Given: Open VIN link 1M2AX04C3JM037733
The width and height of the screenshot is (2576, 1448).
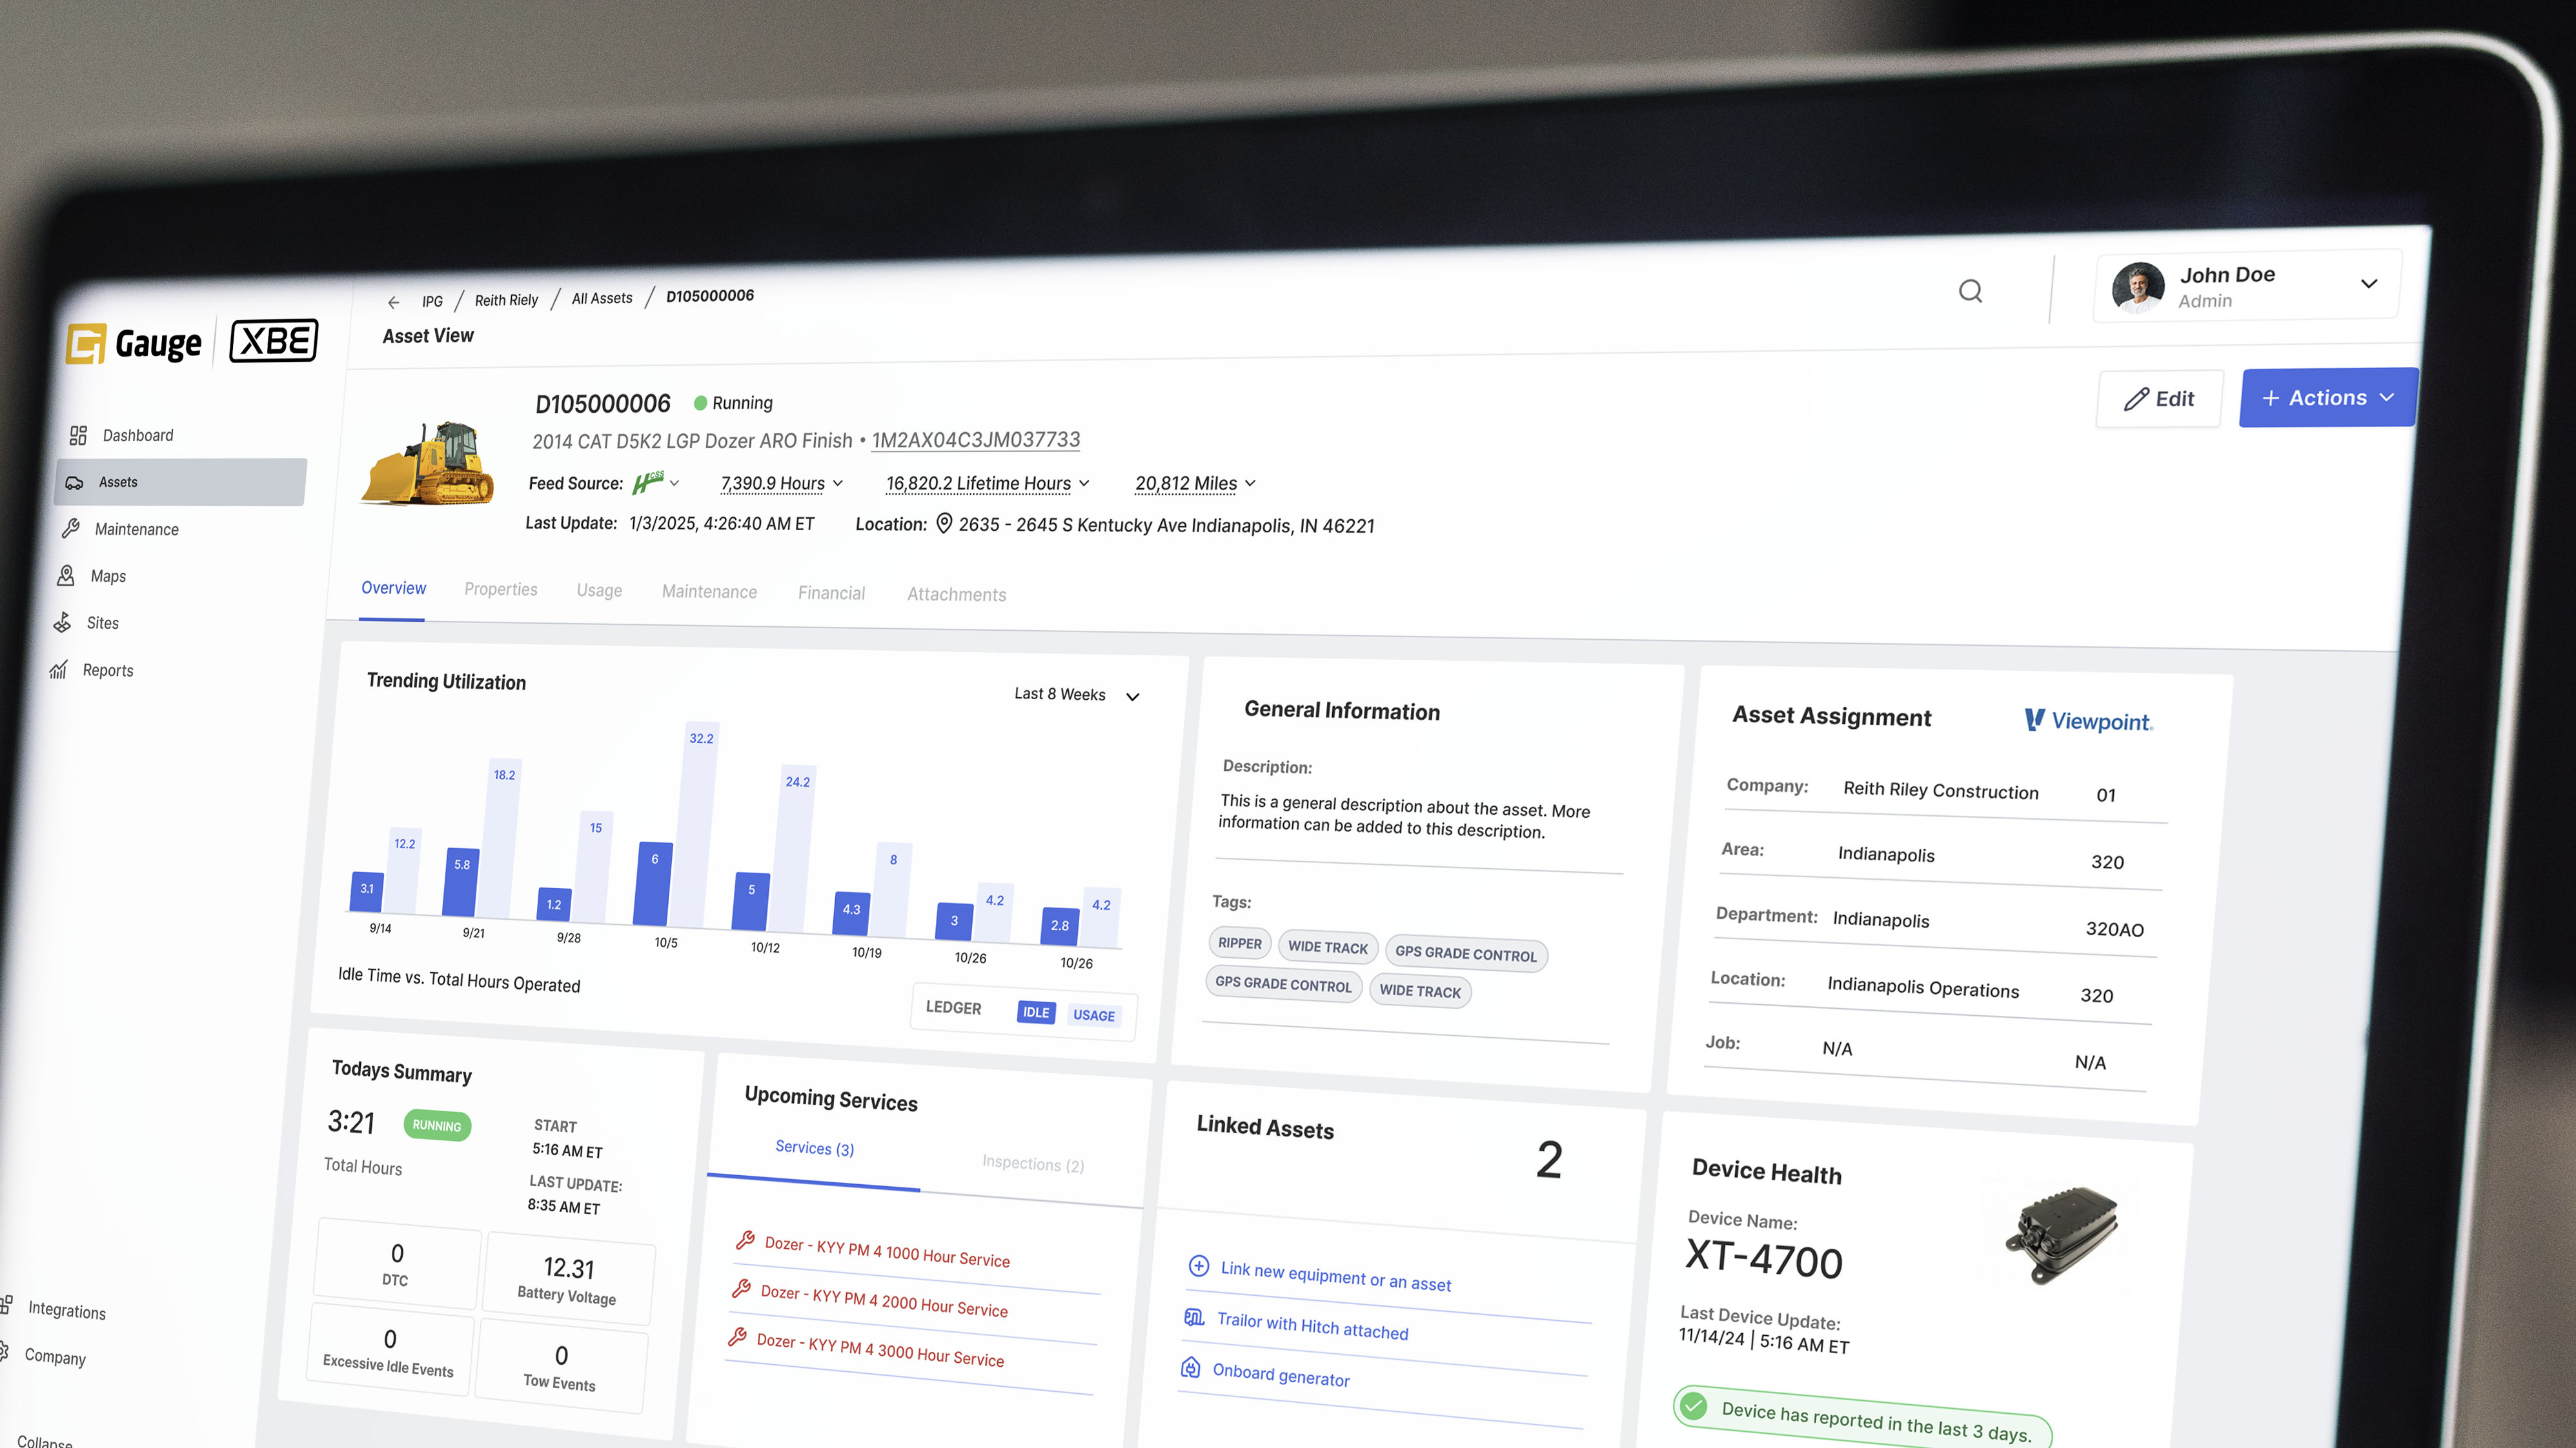Looking at the screenshot, I should click(x=976, y=440).
